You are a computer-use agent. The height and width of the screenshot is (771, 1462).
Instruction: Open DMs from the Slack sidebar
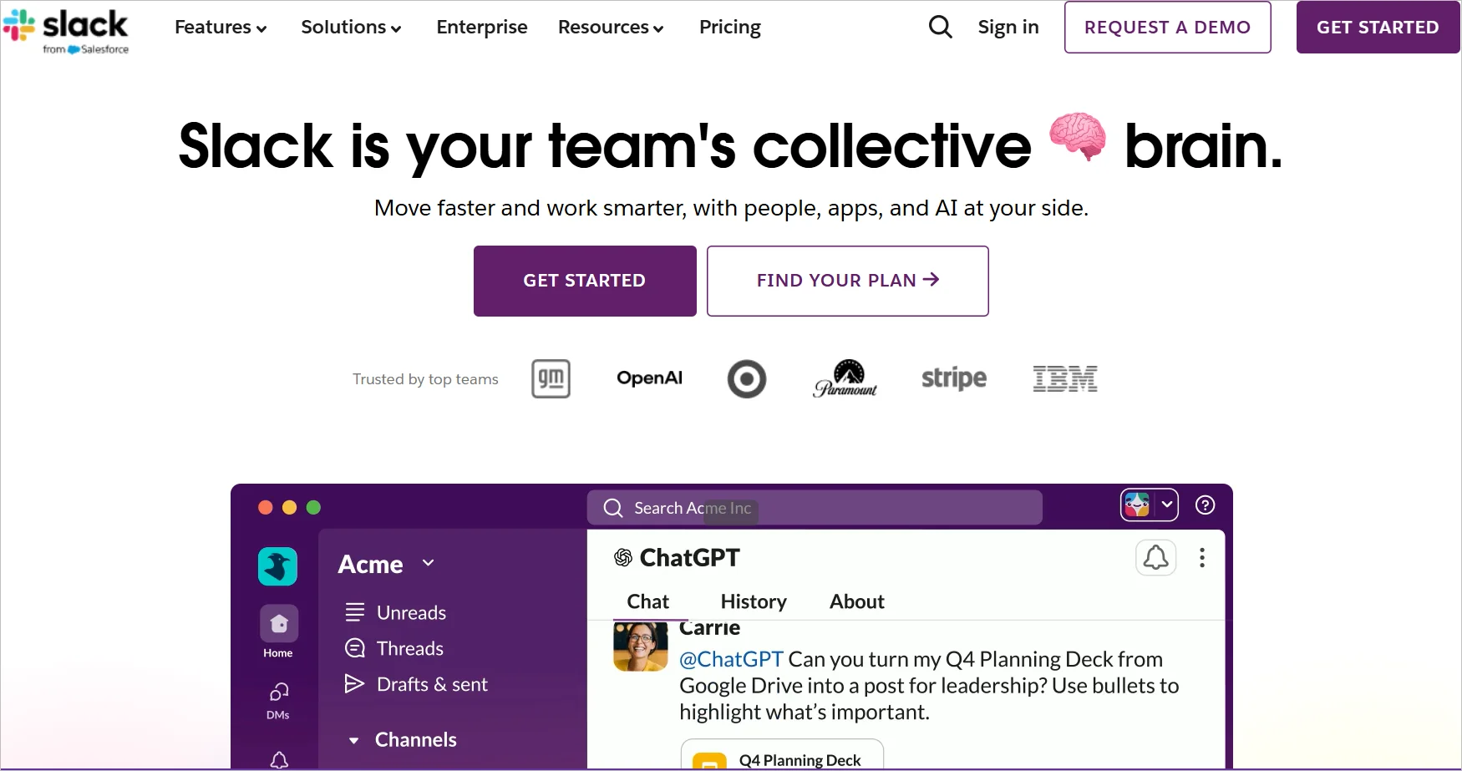click(277, 693)
